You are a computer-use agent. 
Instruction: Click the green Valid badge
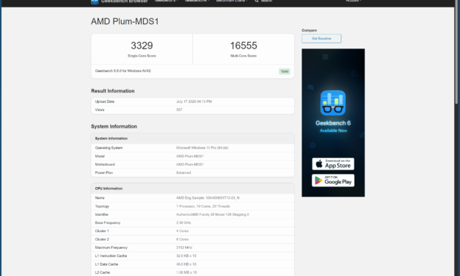[x=284, y=71]
